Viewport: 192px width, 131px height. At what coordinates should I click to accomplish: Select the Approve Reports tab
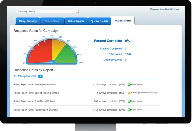[x=99, y=21]
